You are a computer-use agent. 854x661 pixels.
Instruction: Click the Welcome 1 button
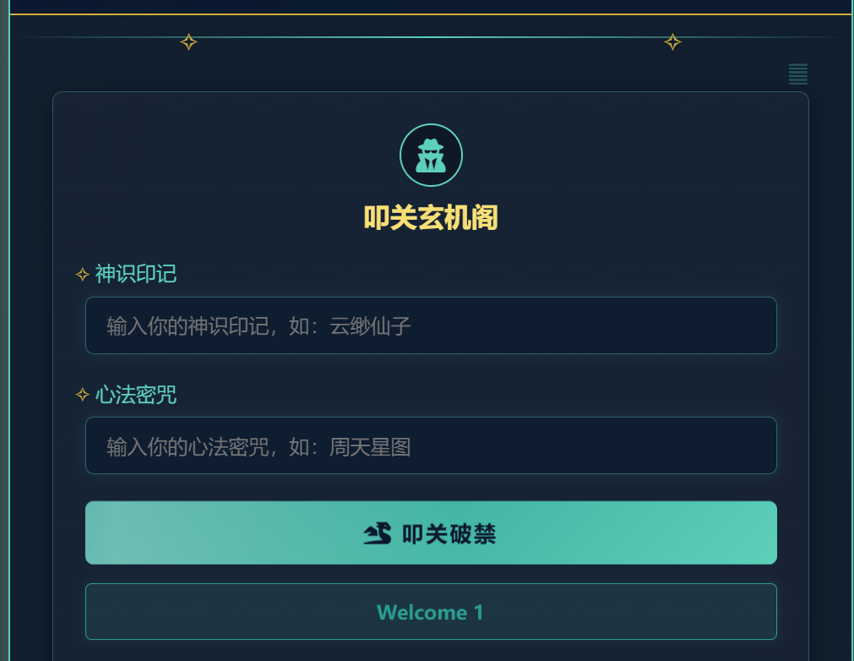[431, 612]
